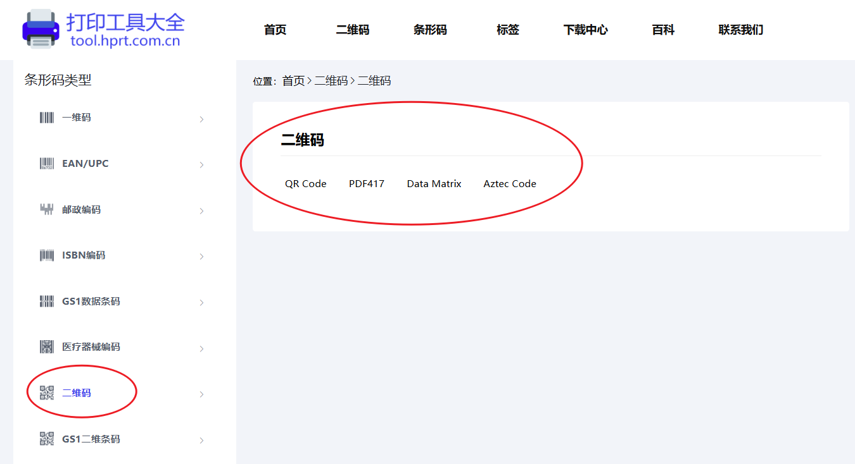Screen dimensions: 855x464
Task: Expand the ISBN编码 category chevron
Action: (x=202, y=257)
